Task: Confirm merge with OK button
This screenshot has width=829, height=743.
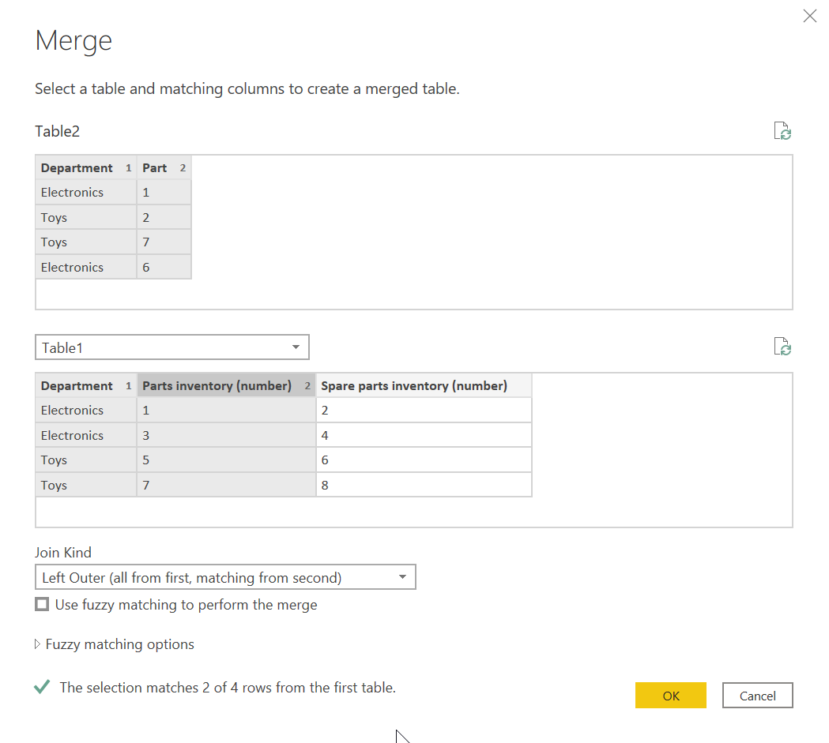Action: coord(670,696)
